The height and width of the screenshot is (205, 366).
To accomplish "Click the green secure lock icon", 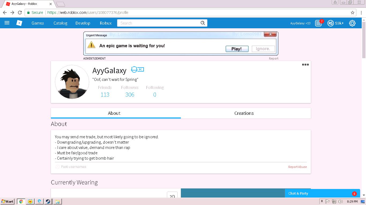I will (28, 13).
